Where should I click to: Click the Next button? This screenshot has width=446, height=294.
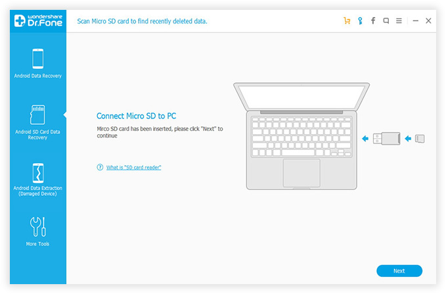tap(399, 271)
